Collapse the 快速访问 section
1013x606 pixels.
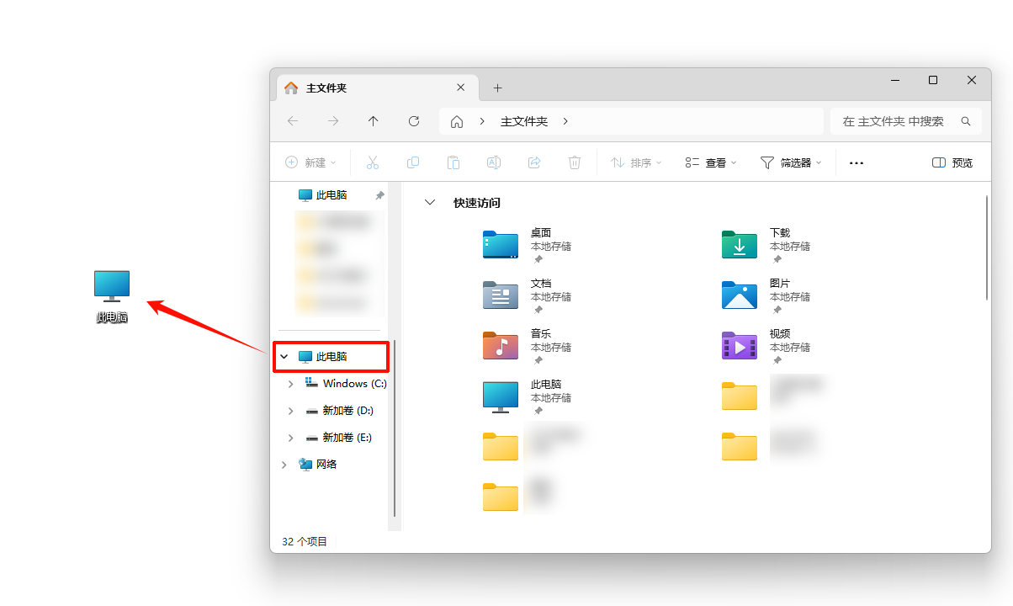click(431, 203)
